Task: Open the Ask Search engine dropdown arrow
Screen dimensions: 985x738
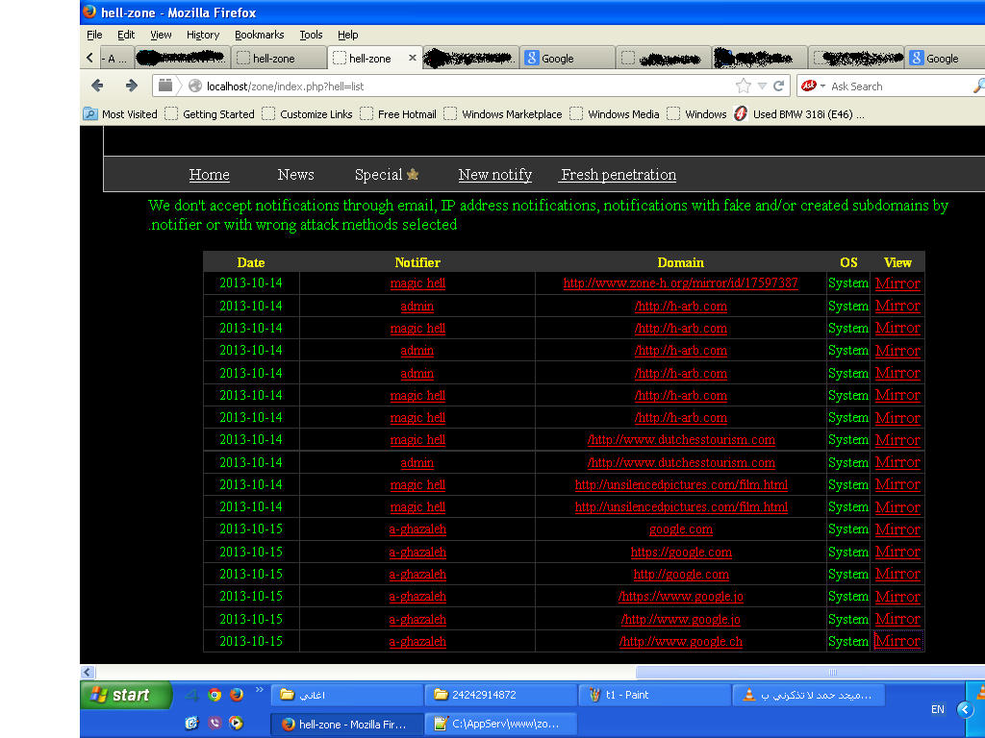Action: tap(822, 86)
